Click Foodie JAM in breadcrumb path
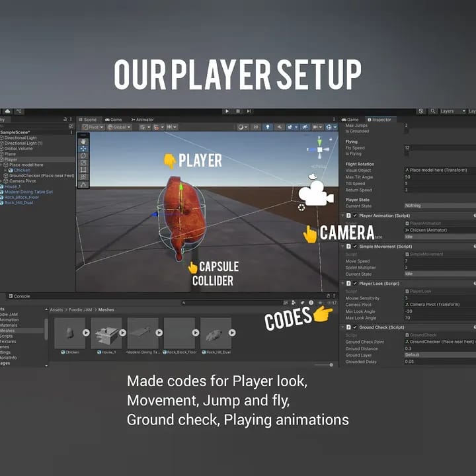Screen dimensions: 476x476 (80, 309)
